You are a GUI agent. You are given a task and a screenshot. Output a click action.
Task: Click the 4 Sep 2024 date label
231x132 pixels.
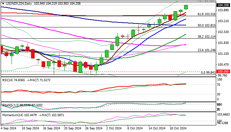point(9,128)
